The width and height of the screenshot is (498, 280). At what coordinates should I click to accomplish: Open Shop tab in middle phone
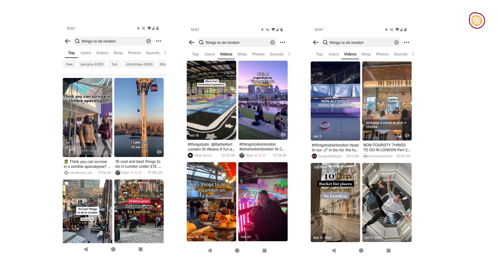(242, 54)
